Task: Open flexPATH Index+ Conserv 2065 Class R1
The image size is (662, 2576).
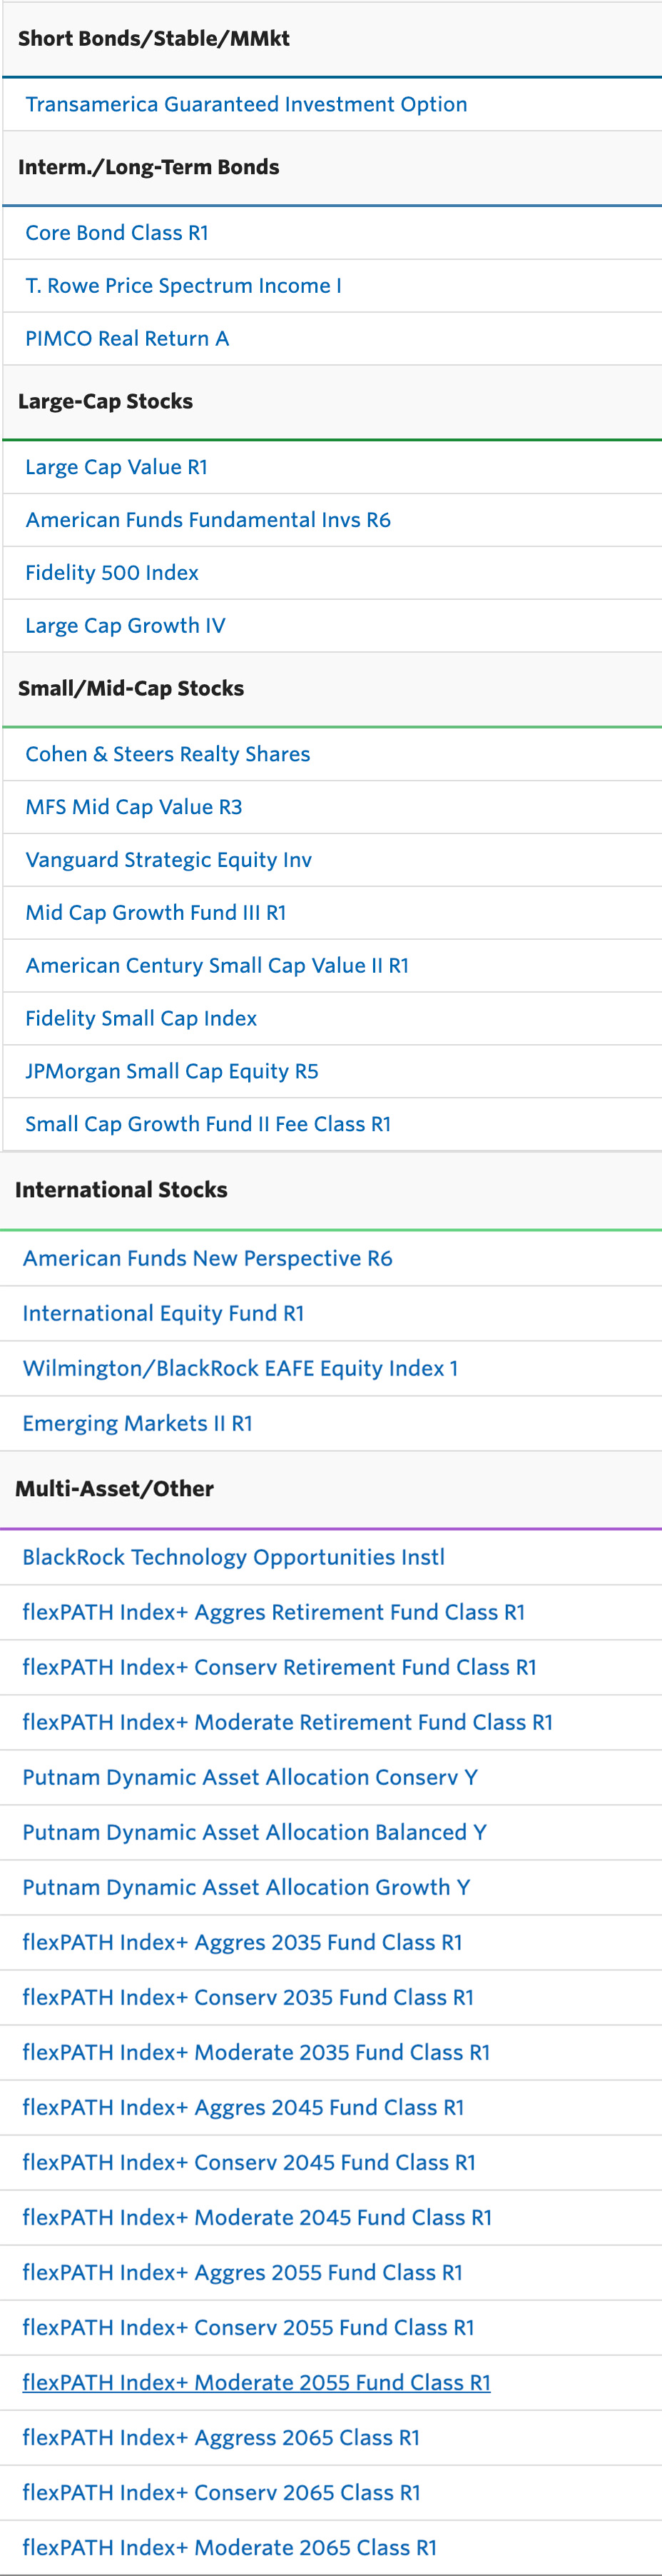Action: pyautogui.click(x=222, y=2492)
